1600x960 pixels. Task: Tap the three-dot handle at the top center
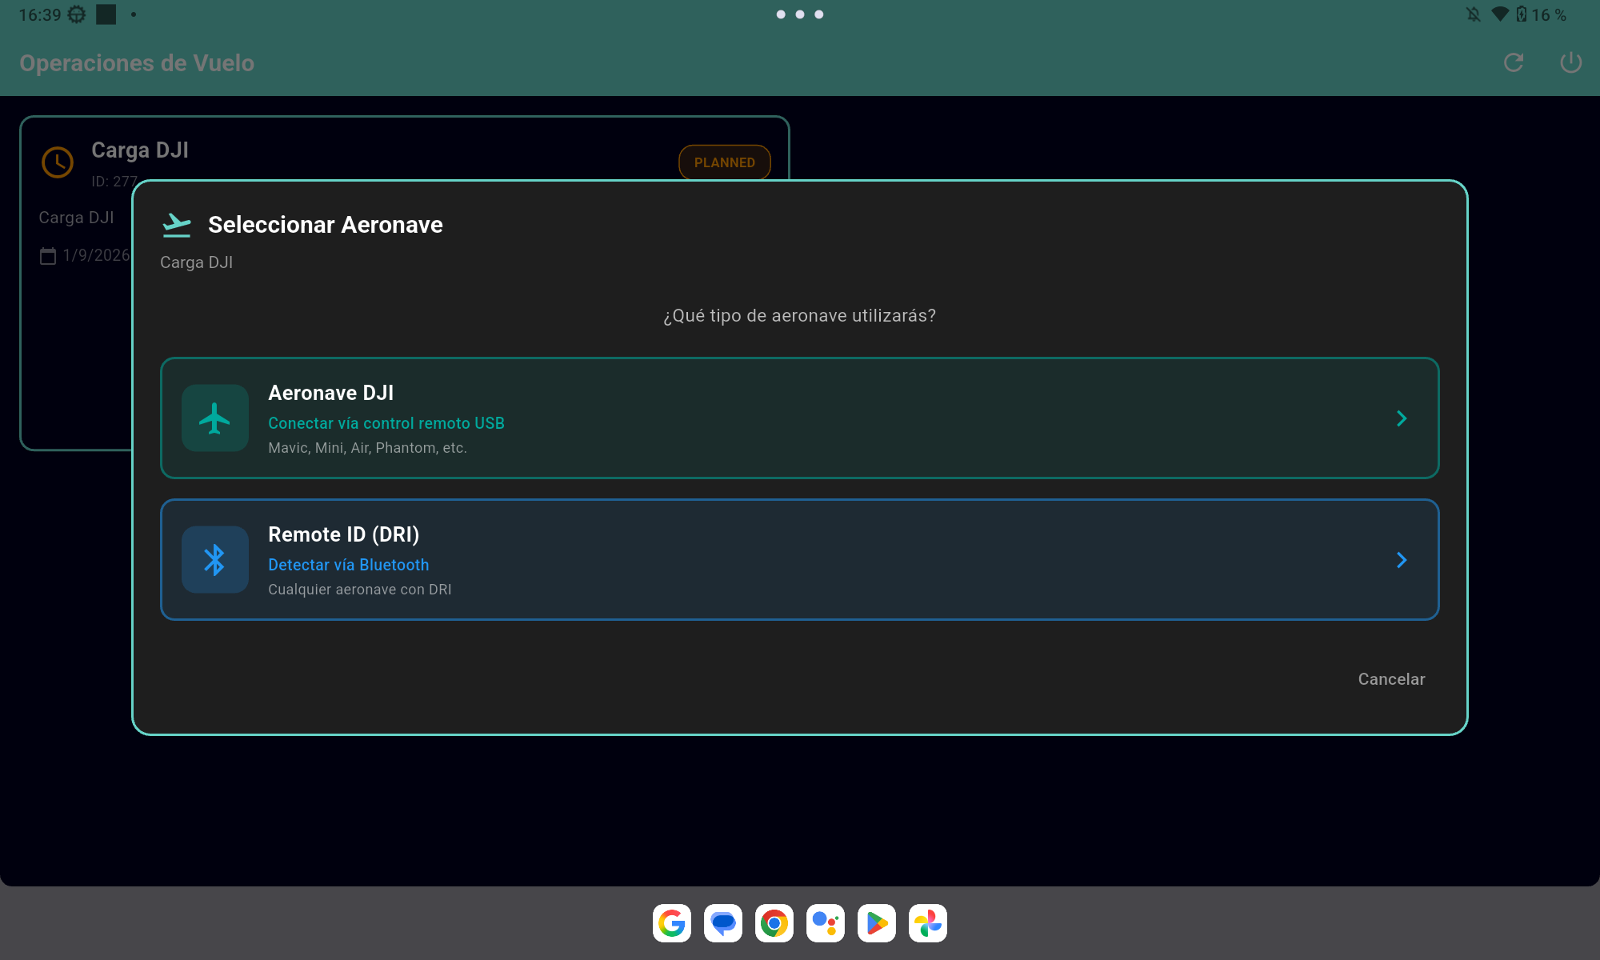(800, 14)
